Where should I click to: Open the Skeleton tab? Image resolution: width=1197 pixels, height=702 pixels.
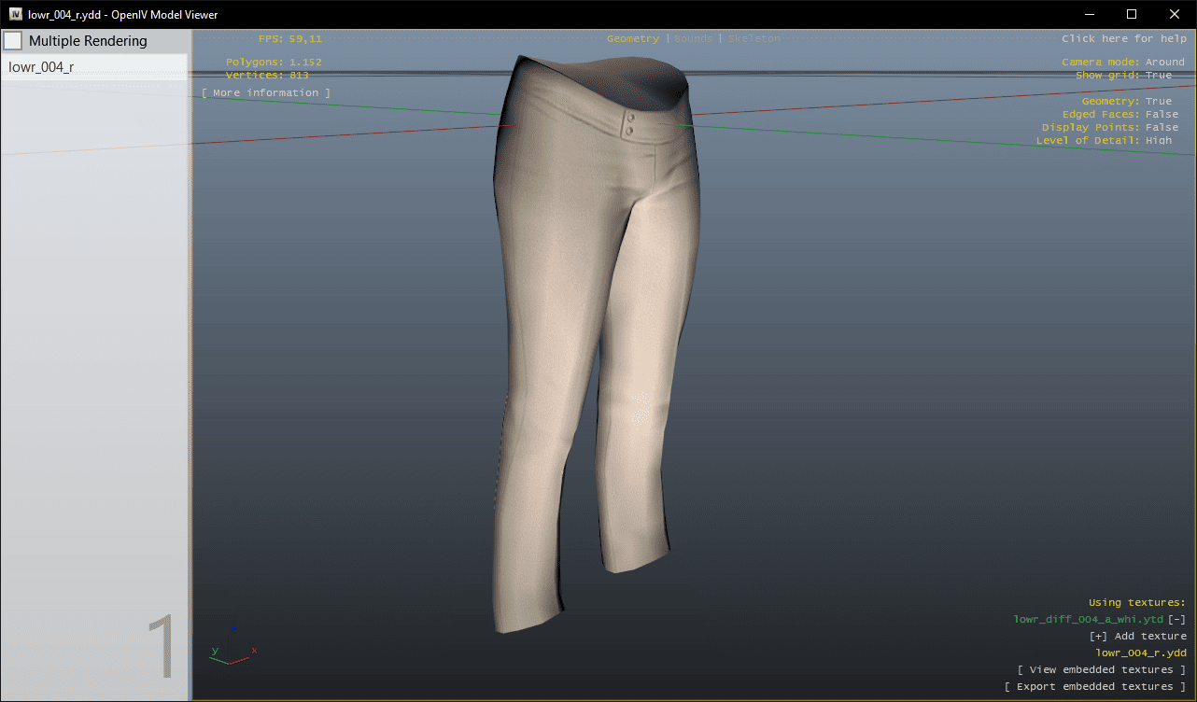pyautogui.click(x=753, y=39)
